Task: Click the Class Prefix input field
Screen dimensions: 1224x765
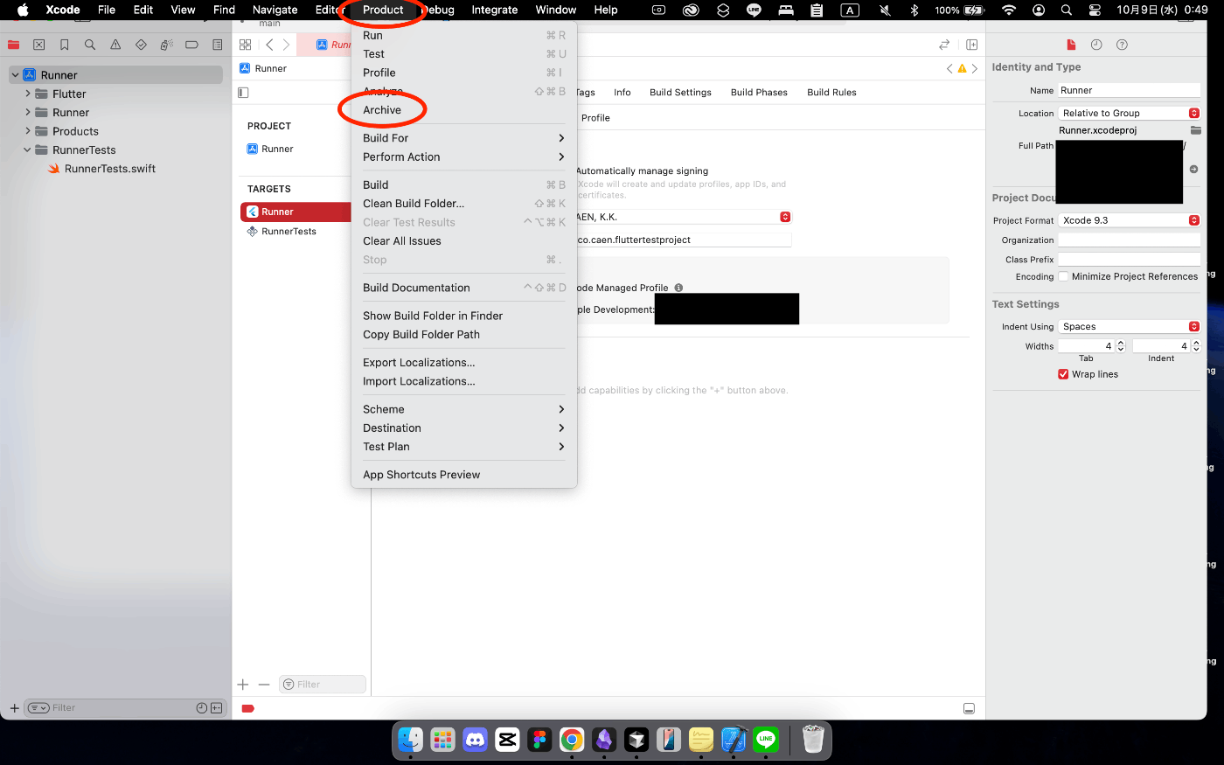Action: 1130,259
